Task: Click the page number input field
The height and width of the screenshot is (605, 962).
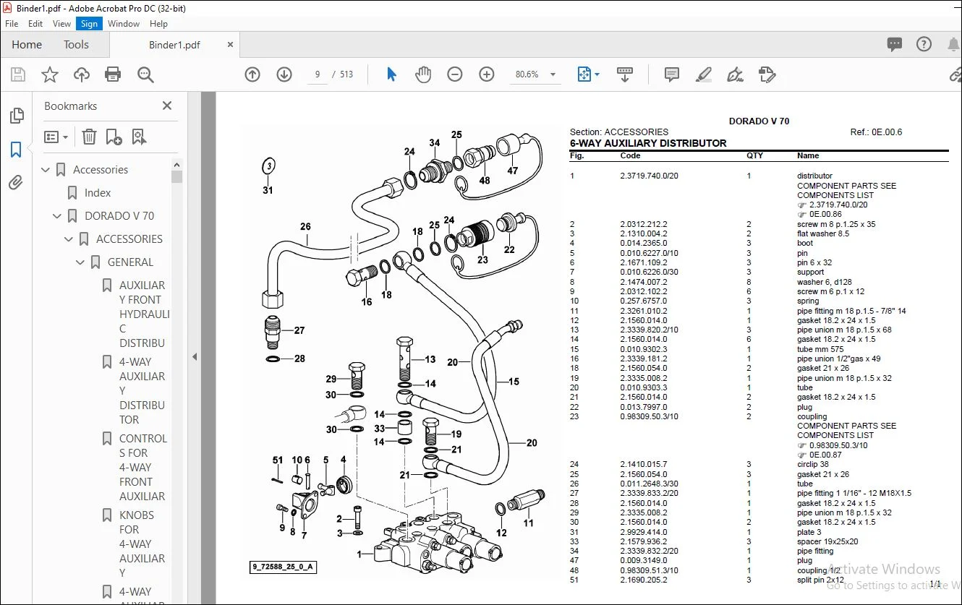Action: pyautogui.click(x=318, y=74)
